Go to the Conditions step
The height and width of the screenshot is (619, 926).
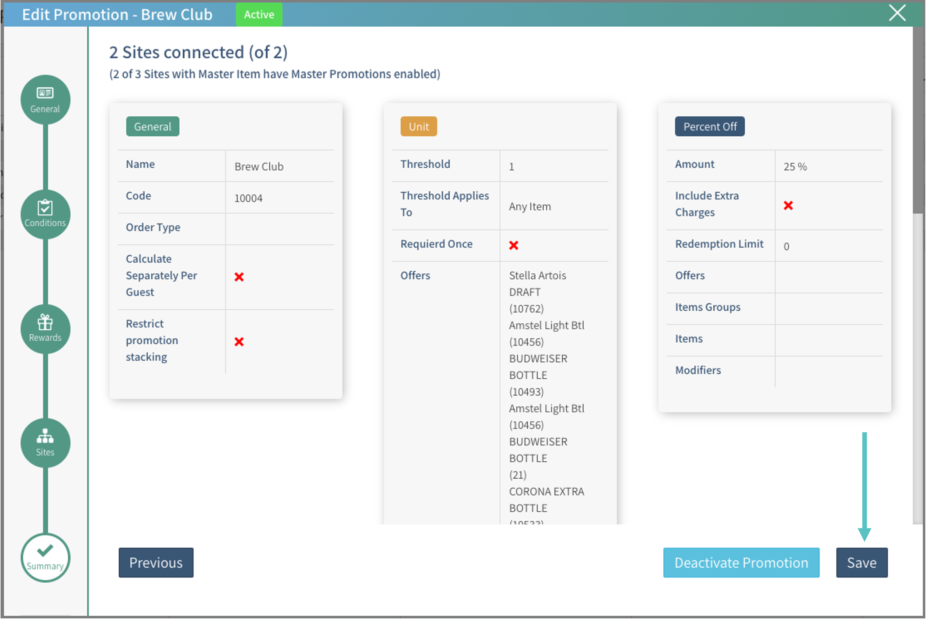tap(45, 214)
